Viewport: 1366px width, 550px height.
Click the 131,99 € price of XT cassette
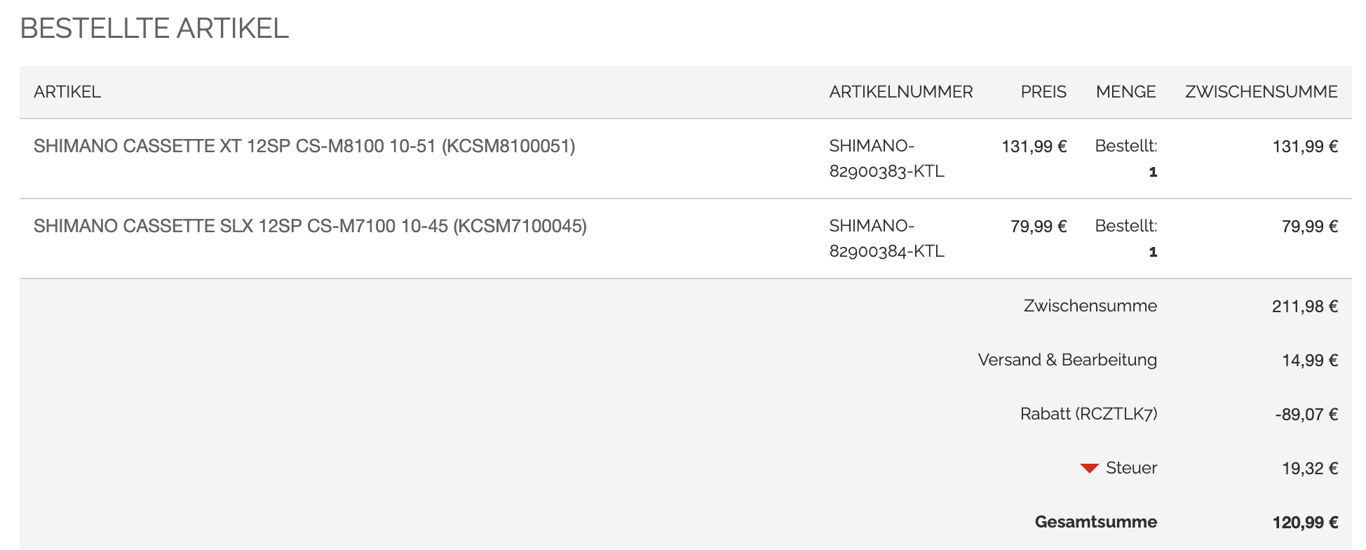[1034, 147]
